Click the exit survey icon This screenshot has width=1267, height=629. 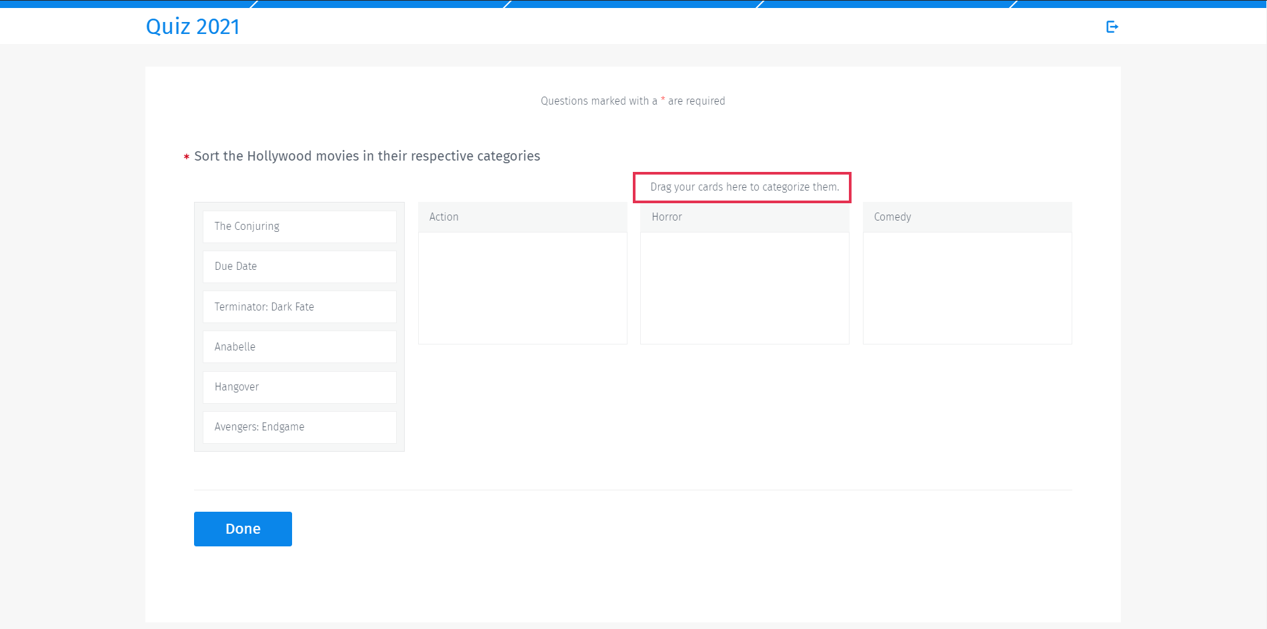click(1112, 27)
